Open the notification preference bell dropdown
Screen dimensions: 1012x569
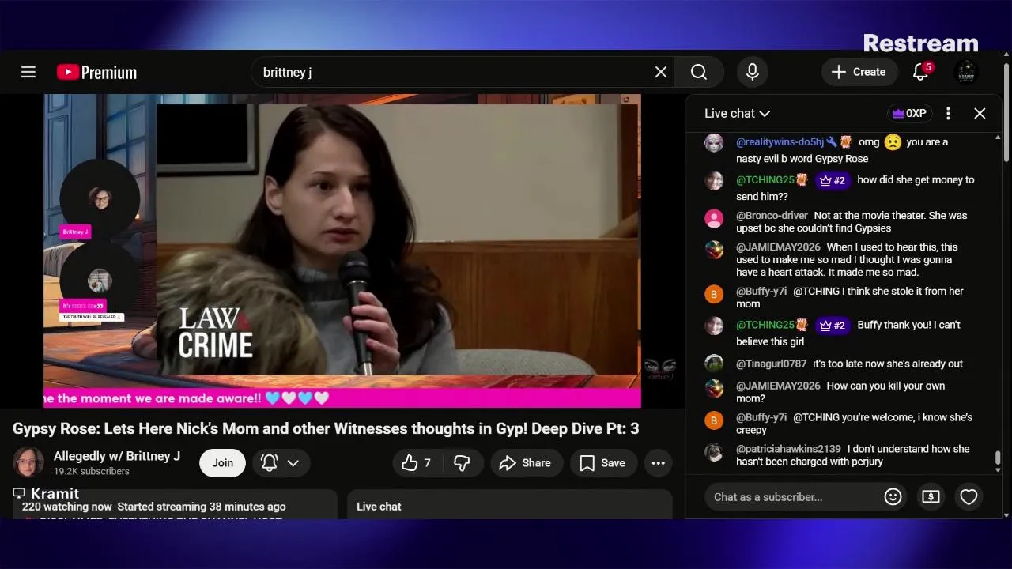click(281, 463)
